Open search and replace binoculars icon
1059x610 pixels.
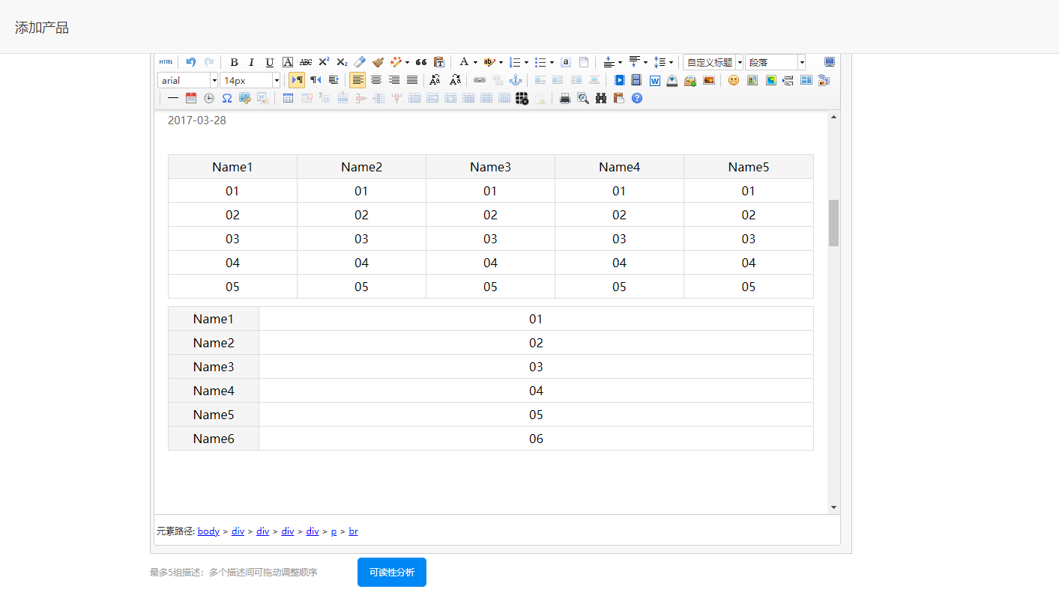pos(601,98)
